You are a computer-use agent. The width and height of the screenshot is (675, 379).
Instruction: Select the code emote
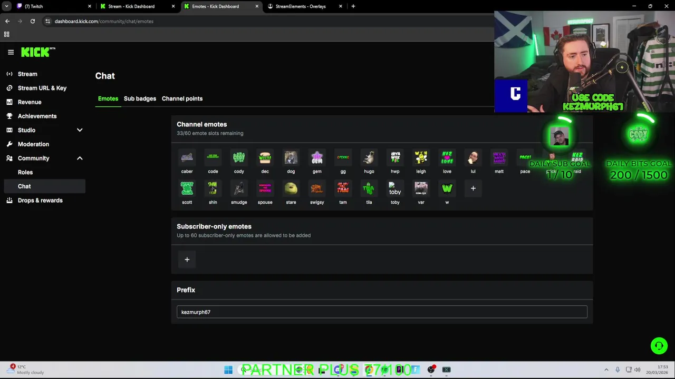coord(213,157)
